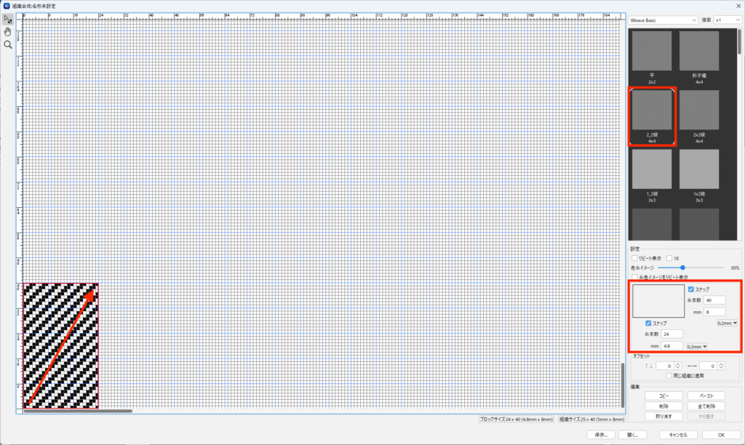
Task: Enable 糸色イメージをリピート表示 checkbox
Action: pos(634,277)
